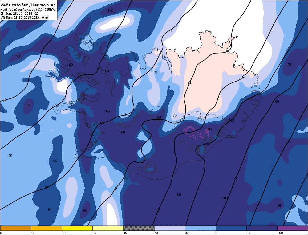Click the '90' tick under the legend bar

tap(217, 233)
